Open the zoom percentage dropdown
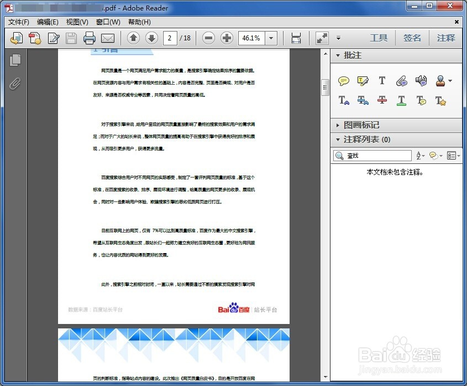 tap(271, 38)
